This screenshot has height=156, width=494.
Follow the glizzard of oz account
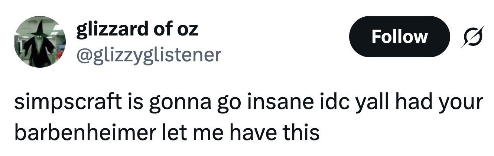tap(399, 36)
